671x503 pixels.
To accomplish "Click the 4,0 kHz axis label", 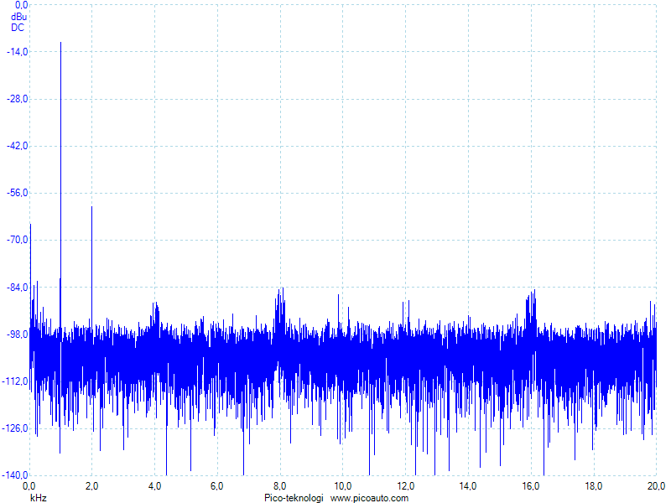I will tap(154, 486).
